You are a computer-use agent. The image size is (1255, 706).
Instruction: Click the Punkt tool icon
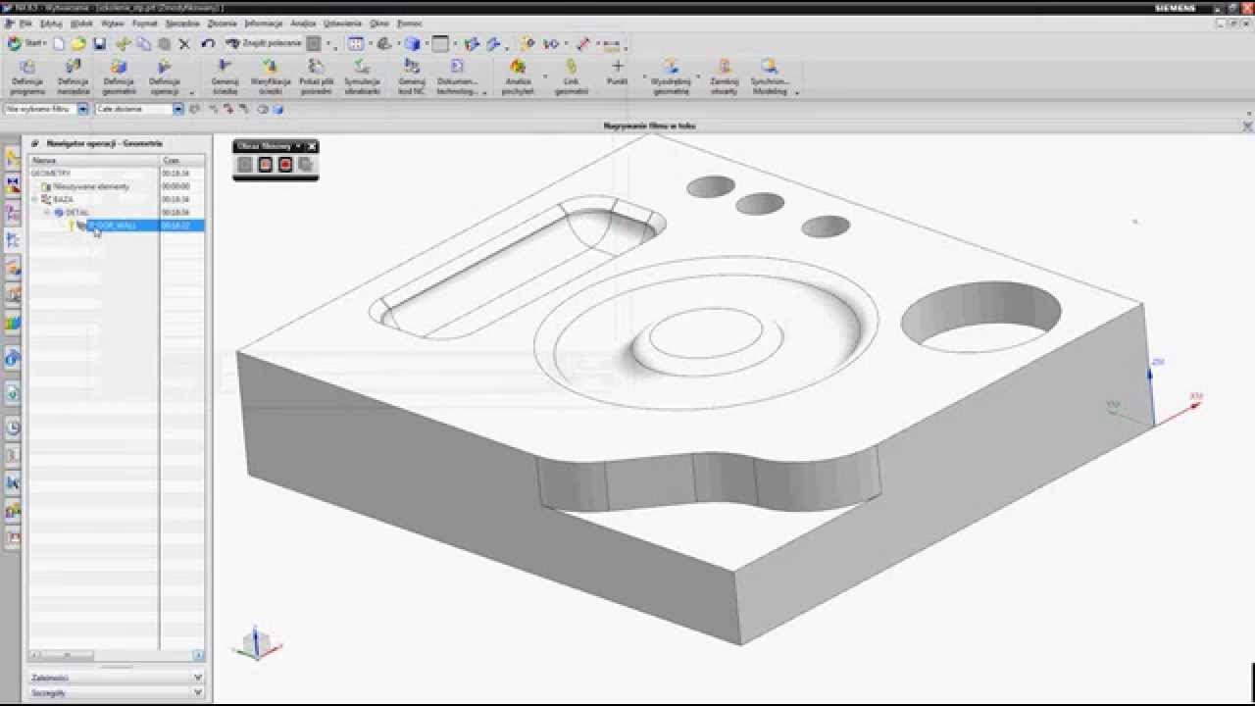pyautogui.click(x=617, y=73)
